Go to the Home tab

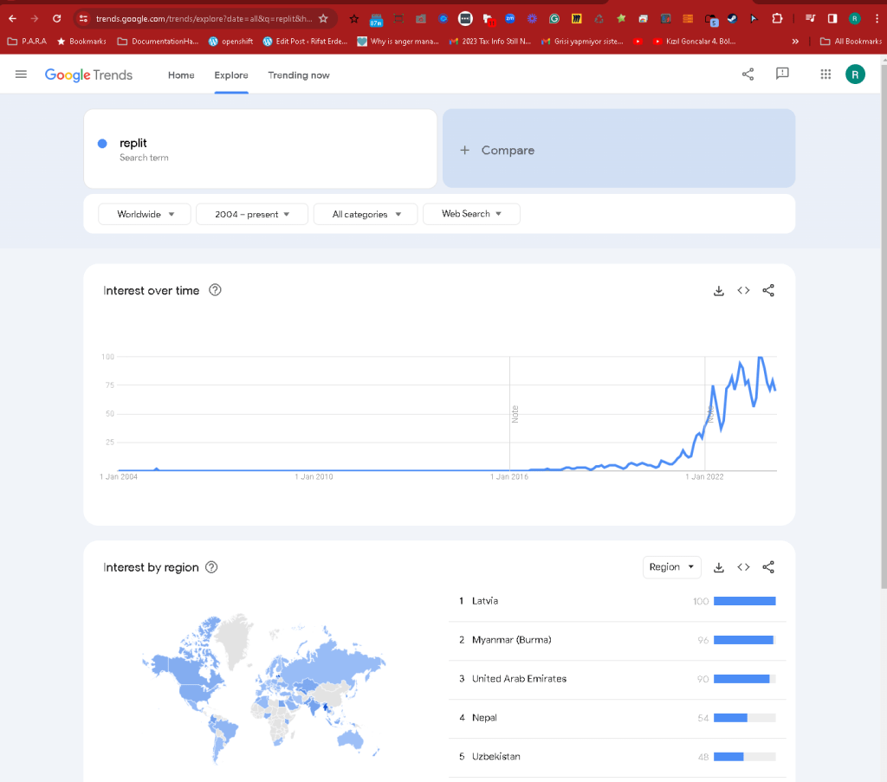[x=181, y=75]
